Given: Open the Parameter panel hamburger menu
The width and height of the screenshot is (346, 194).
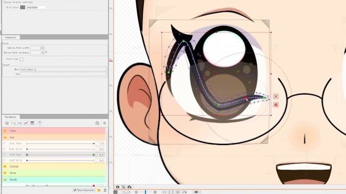Looking at the screenshot, I should coord(104,123).
